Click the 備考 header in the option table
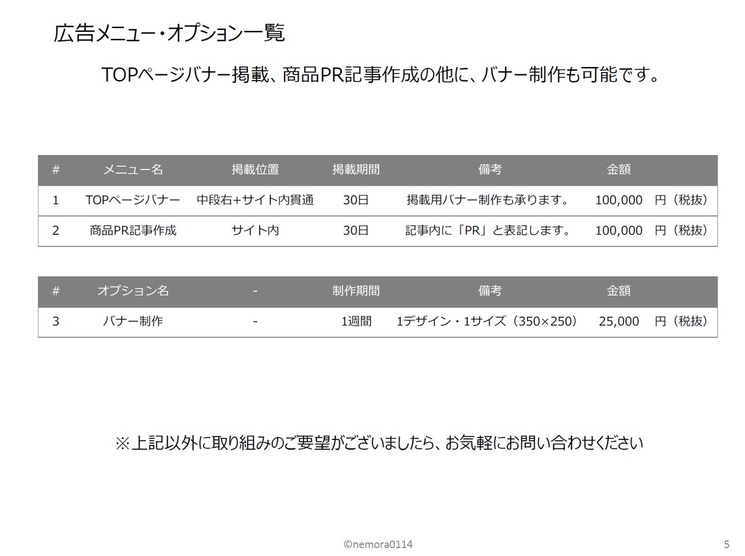The width and height of the screenshot is (745, 556). (490, 291)
